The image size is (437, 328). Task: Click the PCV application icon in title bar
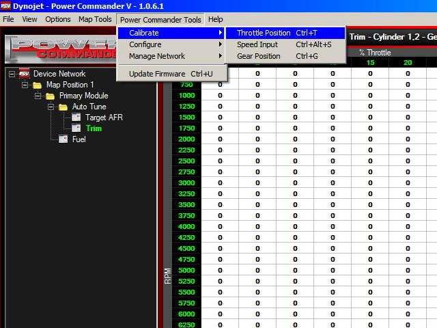click(x=5, y=5)
